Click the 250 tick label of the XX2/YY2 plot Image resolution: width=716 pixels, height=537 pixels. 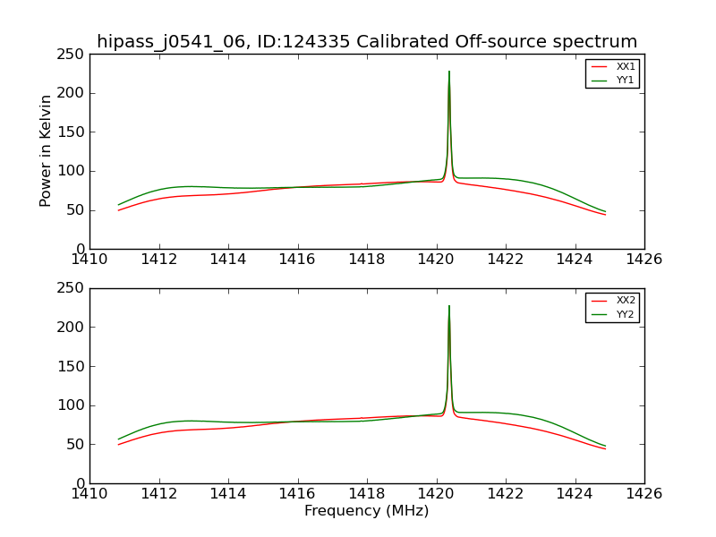pyautogui.click(x=71, y=288)
